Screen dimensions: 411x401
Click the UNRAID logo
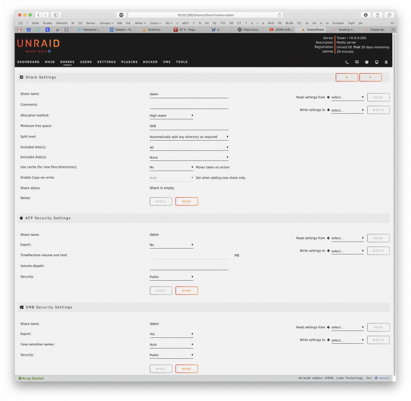[38, 43]
